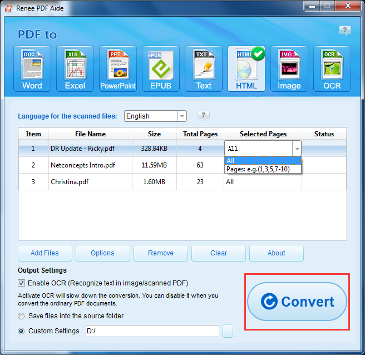365x355 pixels.
Task: Choose Save files into the source folder
Action: (22, 316)
